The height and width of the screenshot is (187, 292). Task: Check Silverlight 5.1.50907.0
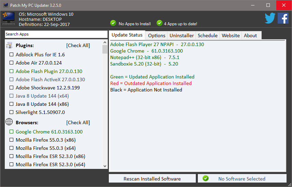(x=11, y=112)
